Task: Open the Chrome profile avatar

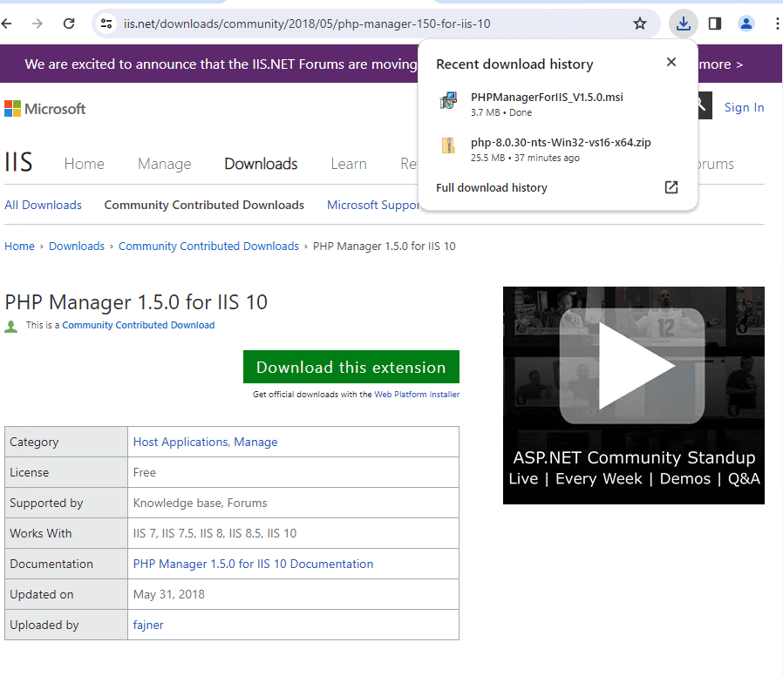Action: 746,24
